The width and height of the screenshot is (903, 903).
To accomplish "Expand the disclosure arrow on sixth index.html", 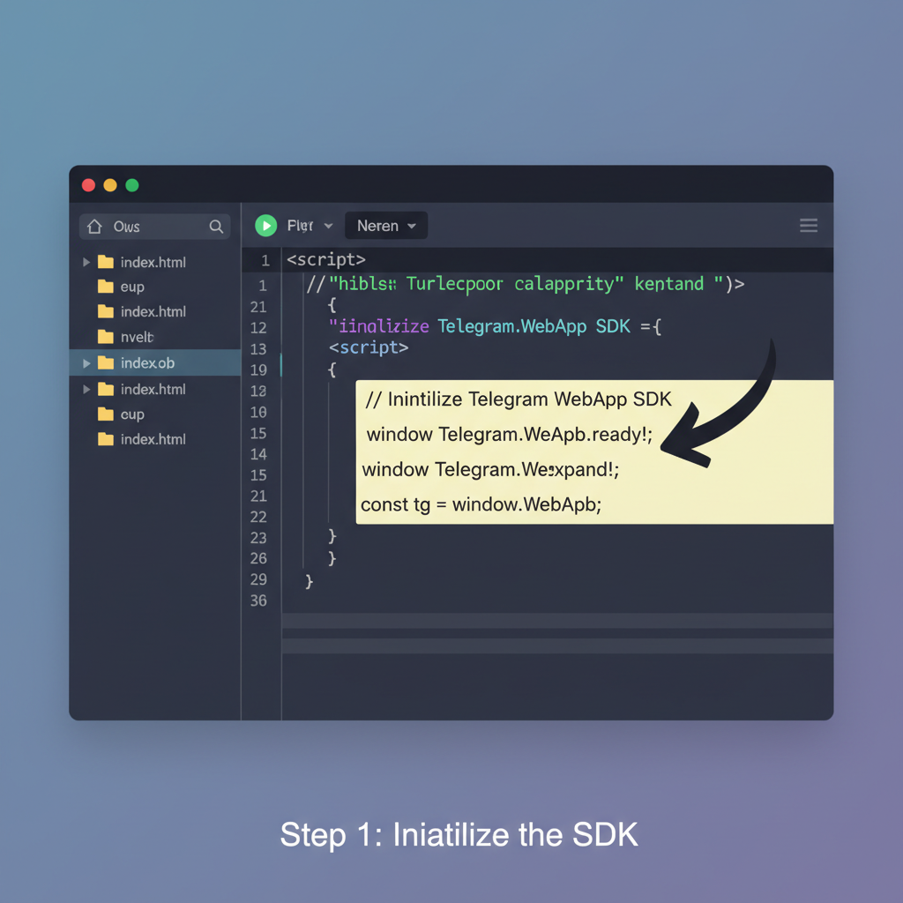I will pyautogui.click(x=86, y=388).
